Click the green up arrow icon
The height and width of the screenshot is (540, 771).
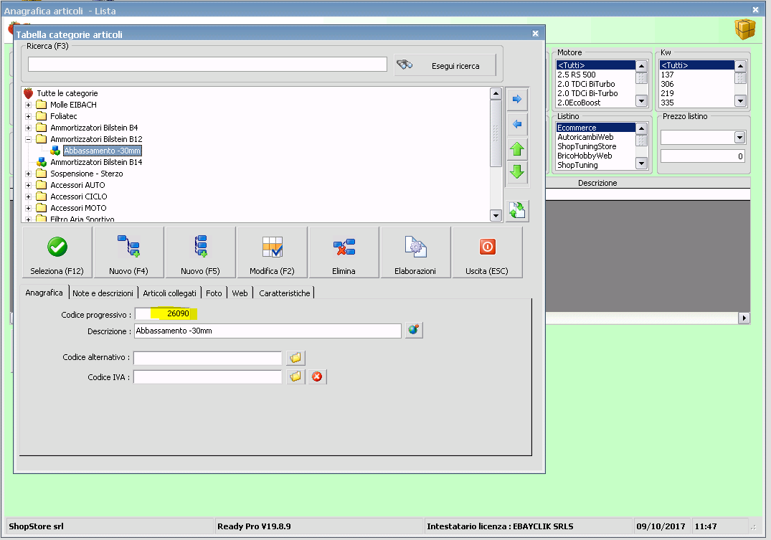click(517, 148)
